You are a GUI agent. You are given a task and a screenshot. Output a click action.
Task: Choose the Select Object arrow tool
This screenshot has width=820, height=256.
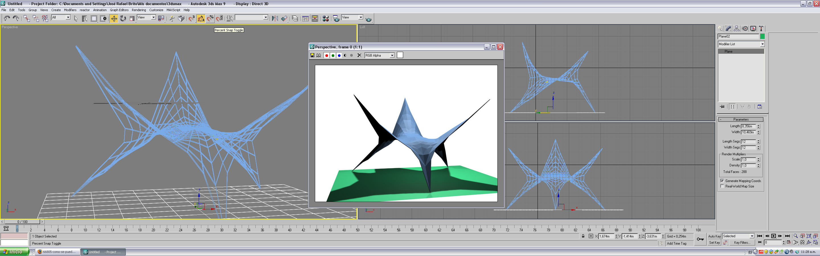(75, 18)
